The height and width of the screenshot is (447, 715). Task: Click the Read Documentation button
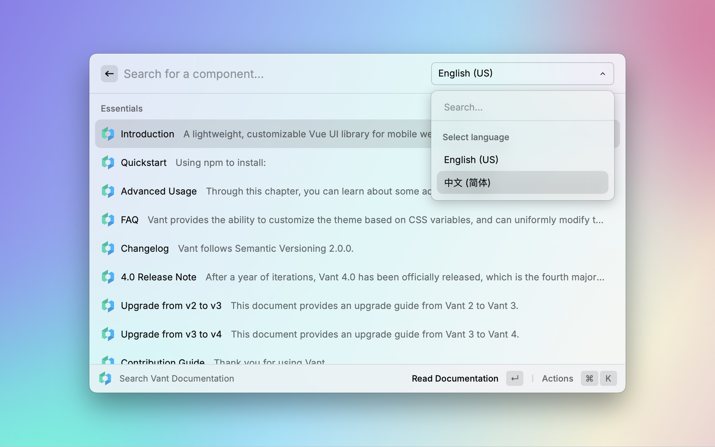[455, 378]
